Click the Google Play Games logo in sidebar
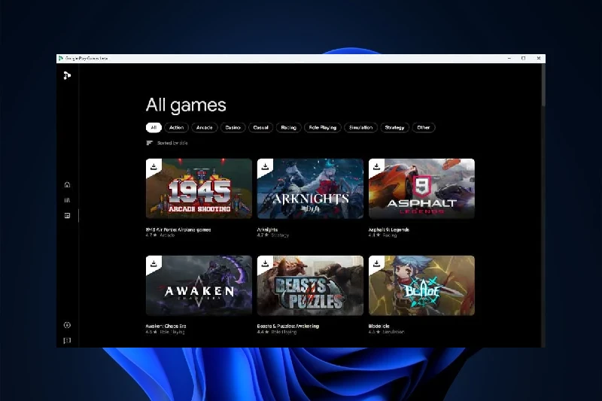 pyautogui.click(x=67, y=75)
